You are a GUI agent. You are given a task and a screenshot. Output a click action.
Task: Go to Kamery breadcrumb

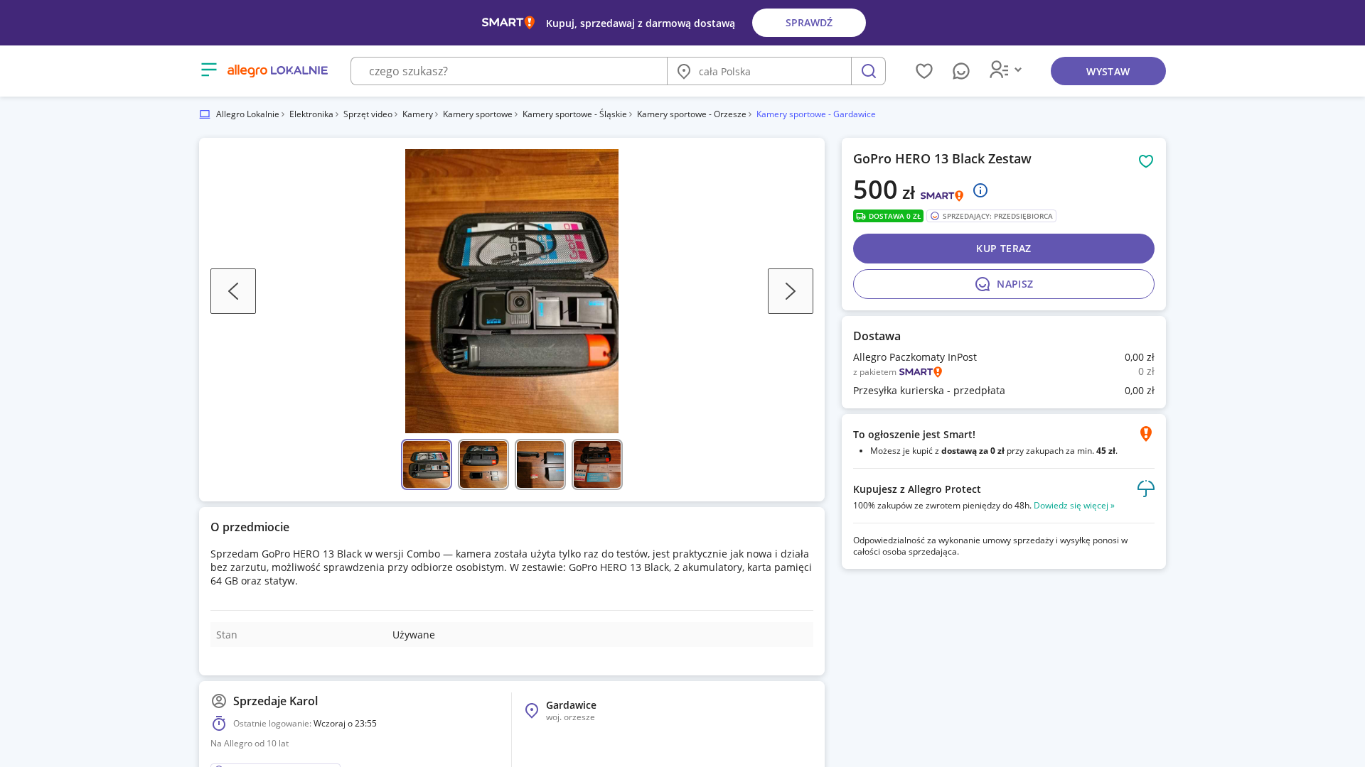417,114
